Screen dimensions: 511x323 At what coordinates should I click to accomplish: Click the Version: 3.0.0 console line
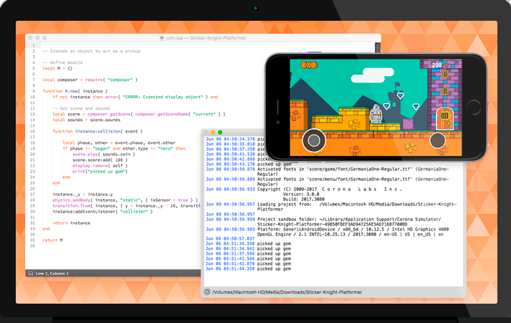[301, 194]
